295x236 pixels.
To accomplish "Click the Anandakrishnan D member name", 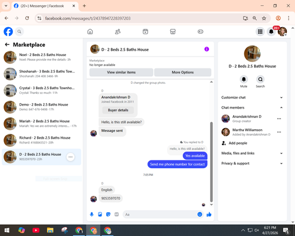I will pyautogui.click(x=247, y=116).
